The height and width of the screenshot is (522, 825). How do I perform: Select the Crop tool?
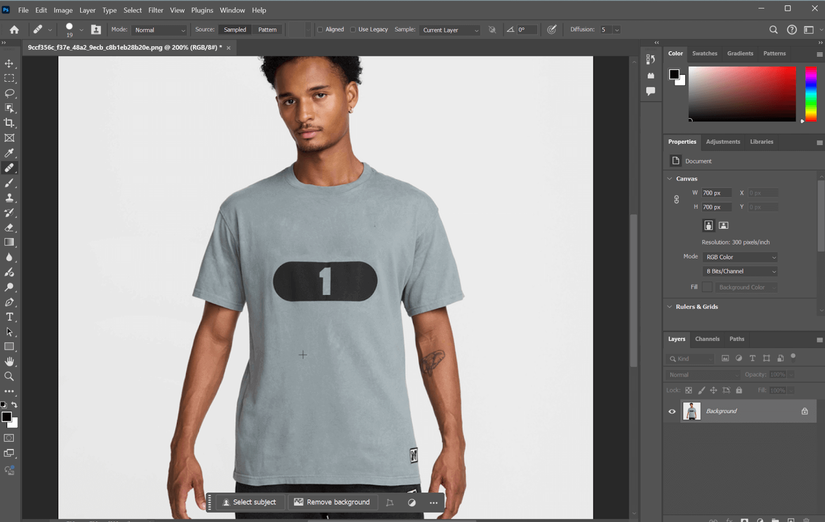pyautogui.click(x=9, y=123)
